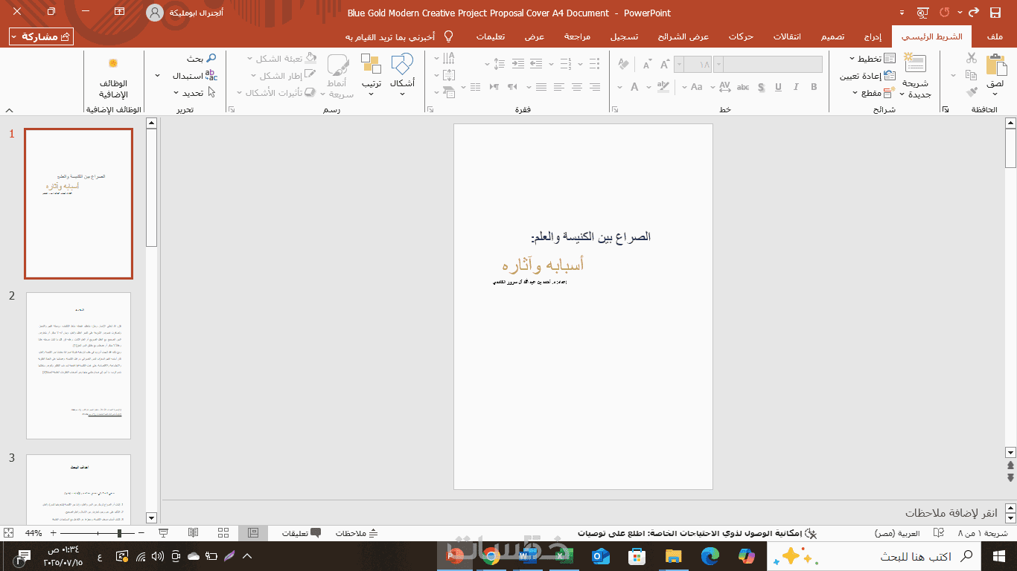Viewport: 1017px width, 571px height.
Task: Click the Clear All Formatting icon
Action: point(623,64)
